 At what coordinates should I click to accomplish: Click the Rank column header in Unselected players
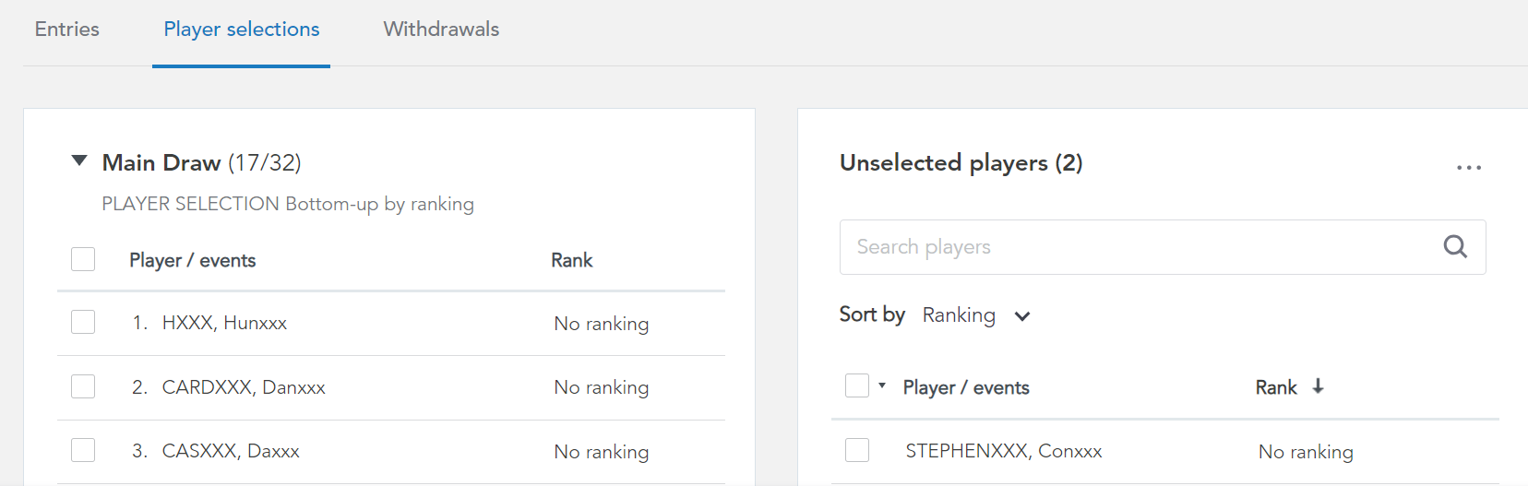[1276, 387]
